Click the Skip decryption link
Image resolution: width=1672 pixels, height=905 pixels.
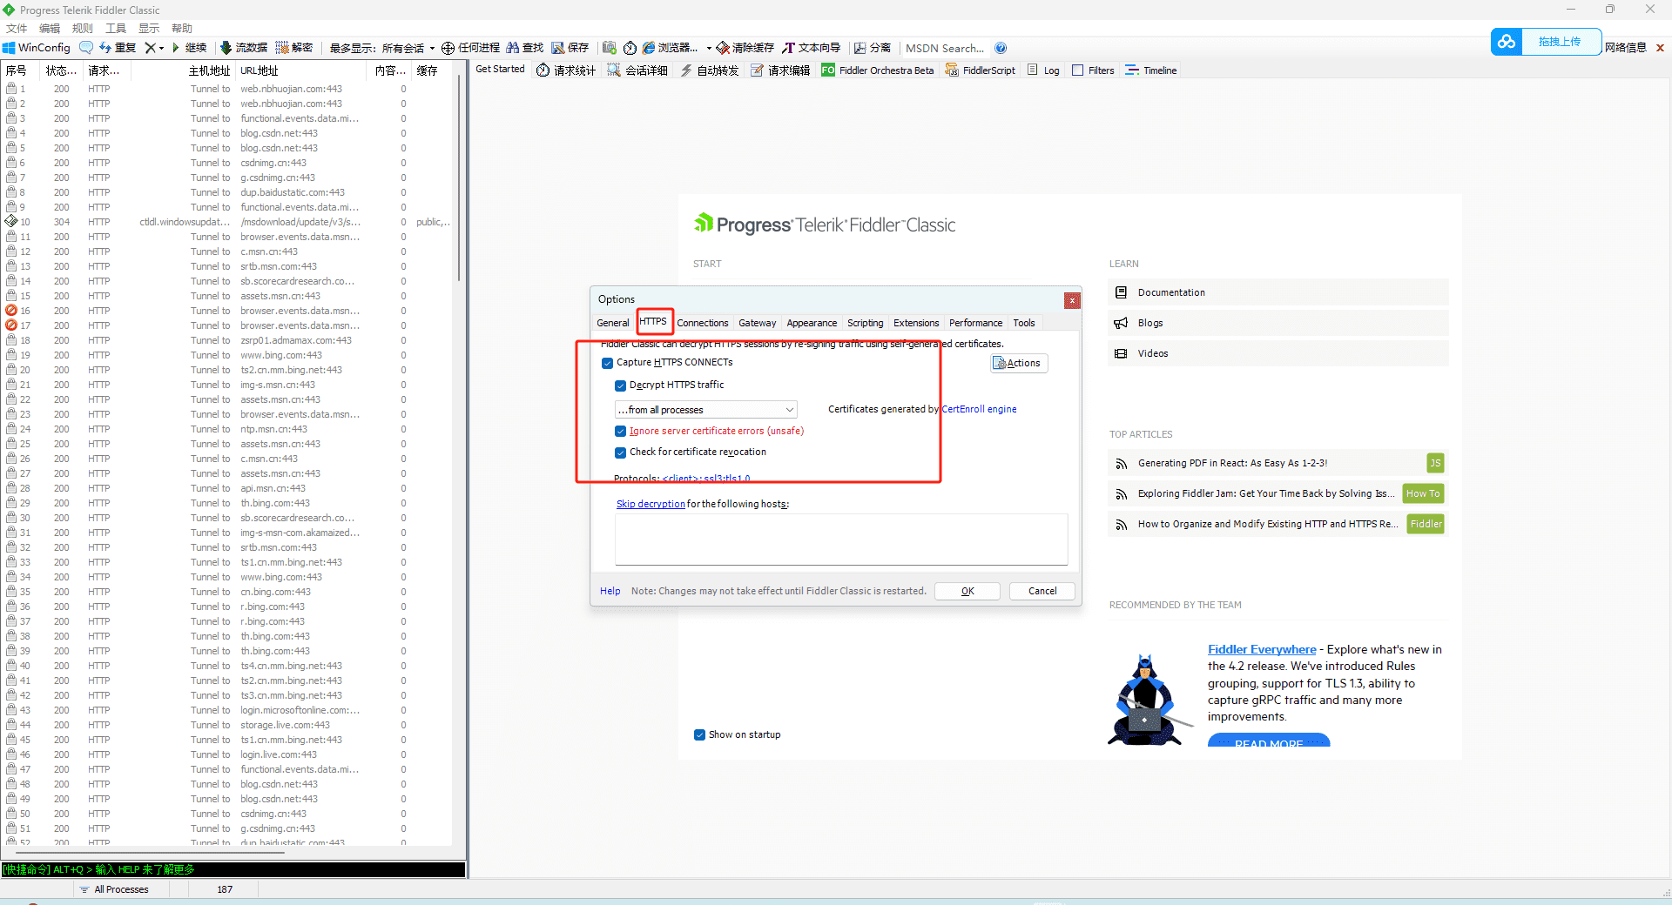pos(651,504)
